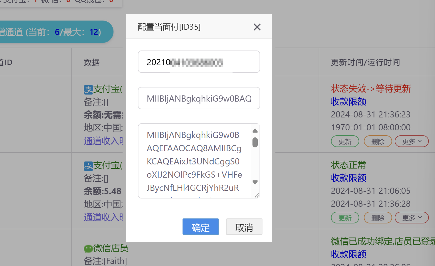The width and height of the screenshot is (435, 266).
Task: Click the 备注:[Faith] note text
Action: click(x=105, y=261)
